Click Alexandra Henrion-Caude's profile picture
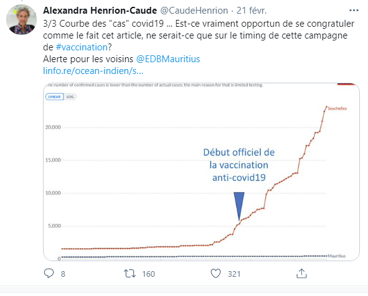 [21, 20]
